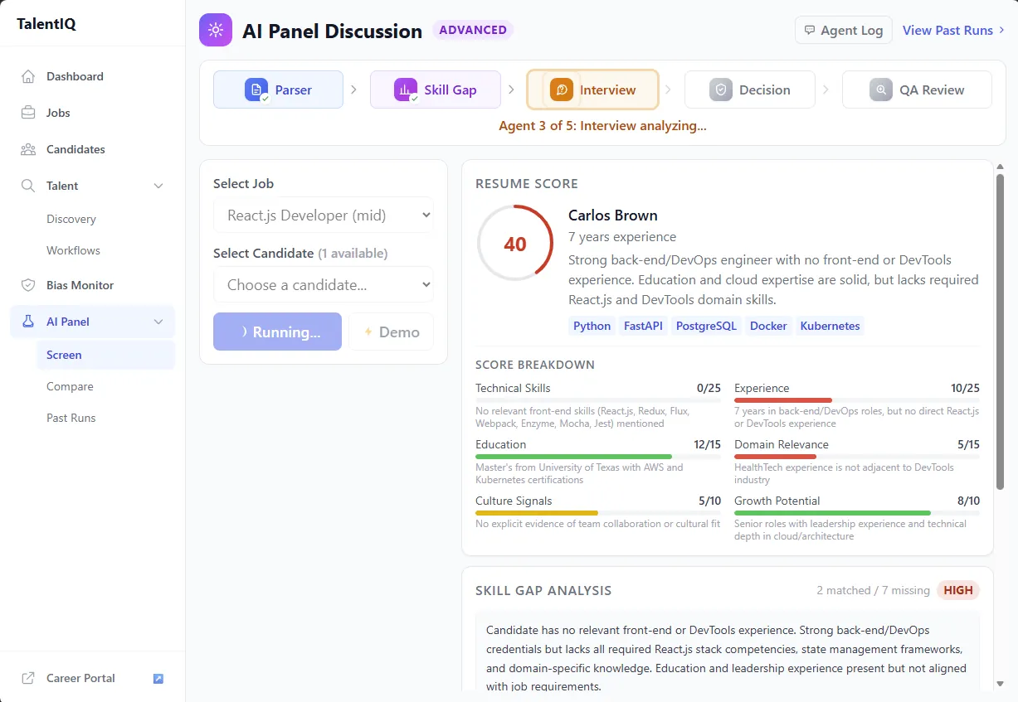The image size is (1018, 702).
Task: Open the Select Job dropdown
Action: [x=324, y=215]
